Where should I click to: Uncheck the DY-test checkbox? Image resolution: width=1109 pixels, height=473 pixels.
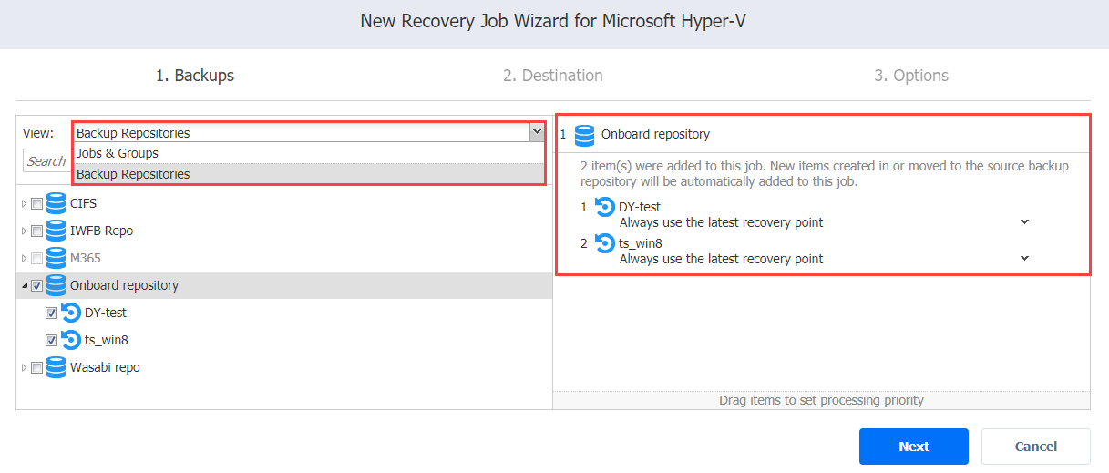52,313
